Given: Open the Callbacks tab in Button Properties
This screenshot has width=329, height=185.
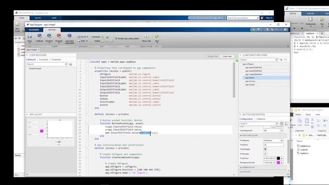Looking at the screenshot, I should click(261, 119).
